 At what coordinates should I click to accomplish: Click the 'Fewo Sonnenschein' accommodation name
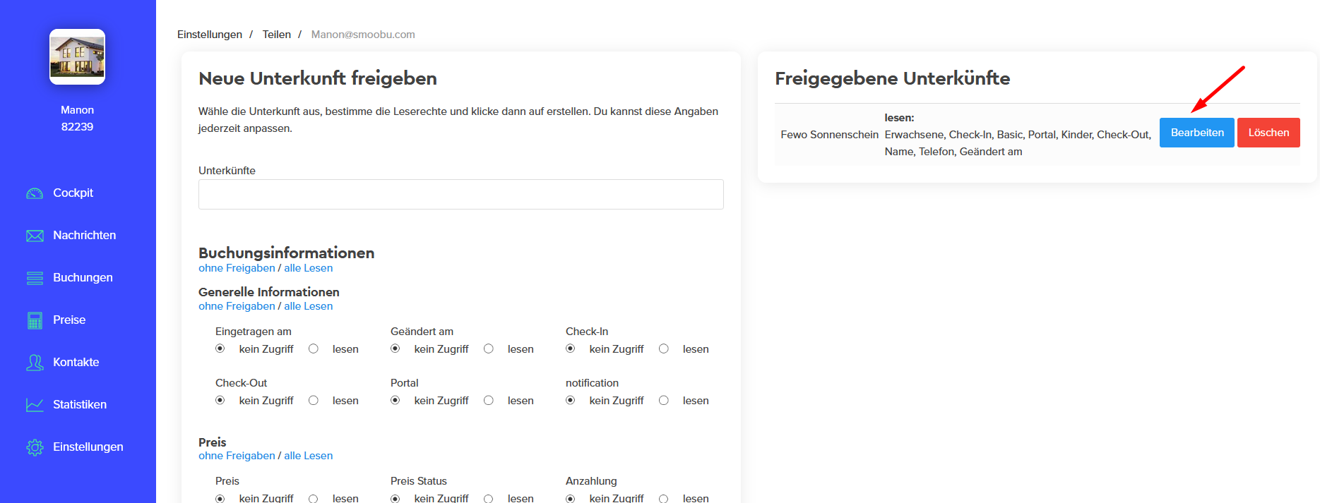pos(830,135)
